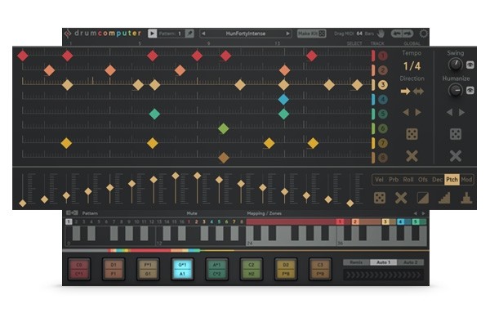Reset lane values with X icon
This screenshot has height=327, width=490.
(x=401, y=198)
